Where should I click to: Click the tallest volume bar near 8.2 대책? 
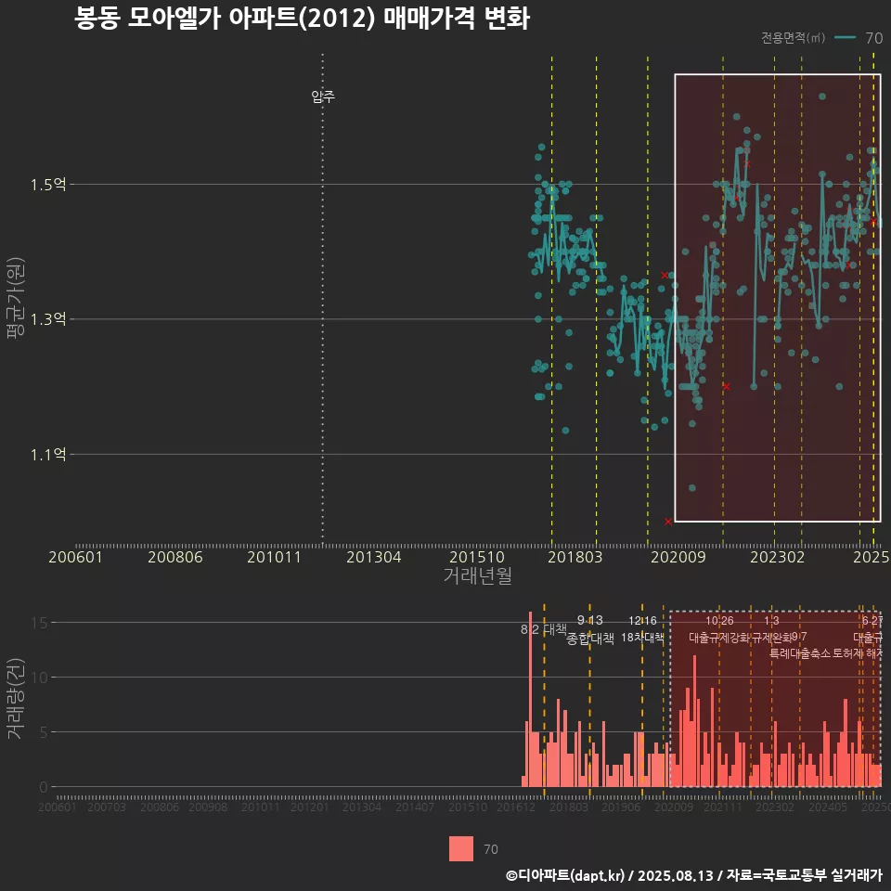pyautogui.click(x=530, y=699)
